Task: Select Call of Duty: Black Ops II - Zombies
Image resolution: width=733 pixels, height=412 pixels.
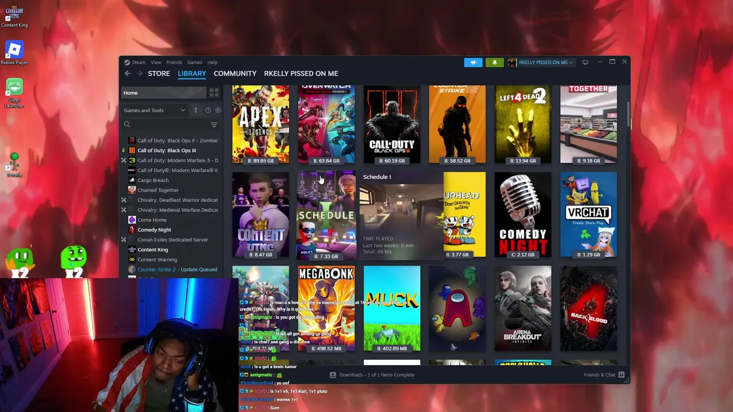Action: 172,140
